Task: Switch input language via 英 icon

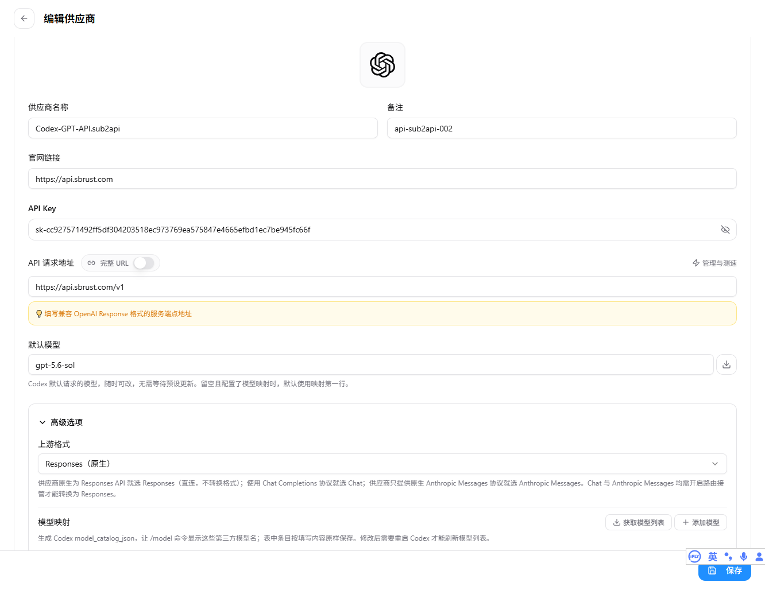Action: point(713,557)
